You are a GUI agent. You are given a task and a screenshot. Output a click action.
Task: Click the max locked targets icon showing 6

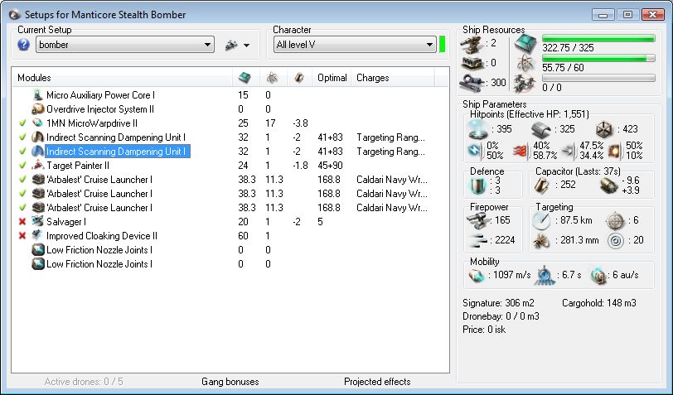615,220
